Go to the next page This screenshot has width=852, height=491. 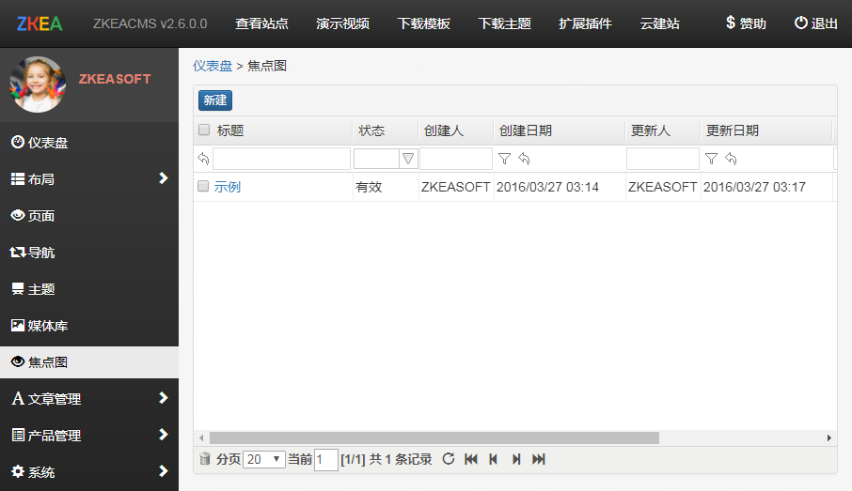(x=516, y=459)
